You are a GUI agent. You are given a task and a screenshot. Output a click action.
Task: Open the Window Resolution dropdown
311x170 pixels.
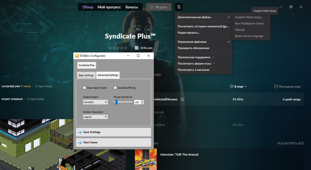click(95, 117)
